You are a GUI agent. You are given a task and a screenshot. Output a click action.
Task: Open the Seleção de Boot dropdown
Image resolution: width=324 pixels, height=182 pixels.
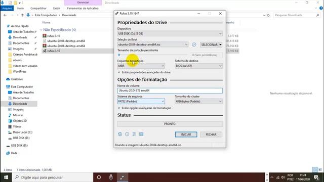[153, 44]
